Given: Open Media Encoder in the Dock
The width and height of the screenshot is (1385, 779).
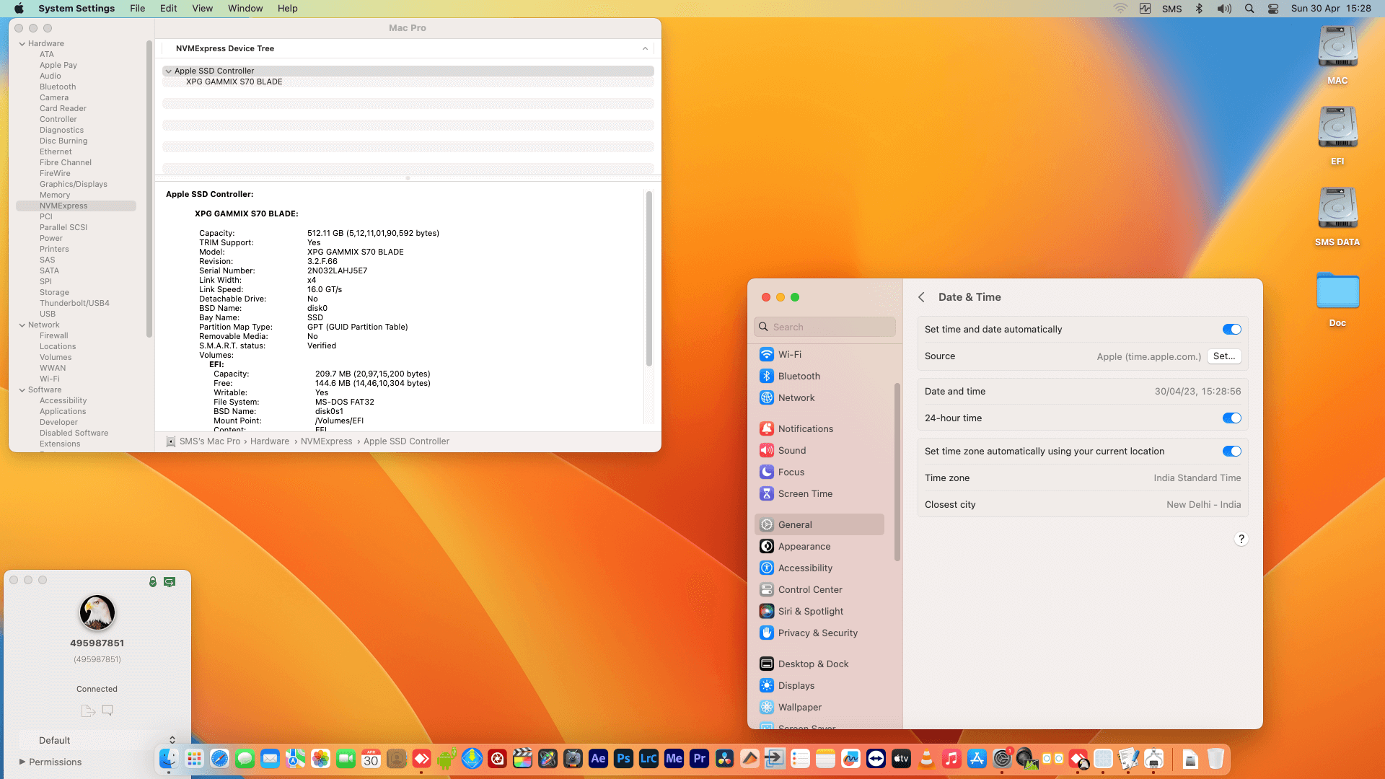Looking at the screenshot, I should pyautogui.click(x=674, y=759).
